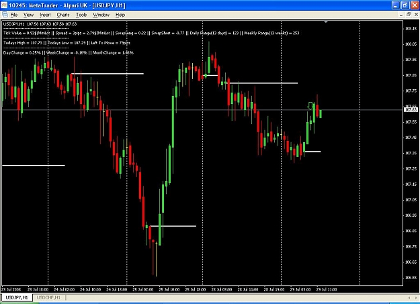Open the Charts menu
Screen dimensions: 420x304
click(x=63, y=15)
